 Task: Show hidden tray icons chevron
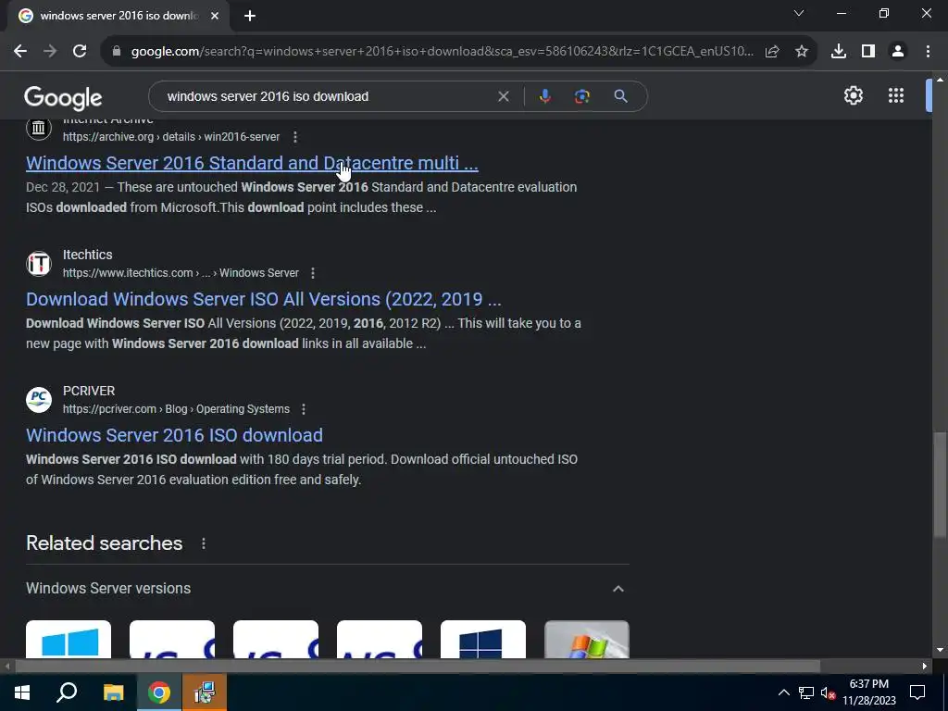(x=783, y=692)
